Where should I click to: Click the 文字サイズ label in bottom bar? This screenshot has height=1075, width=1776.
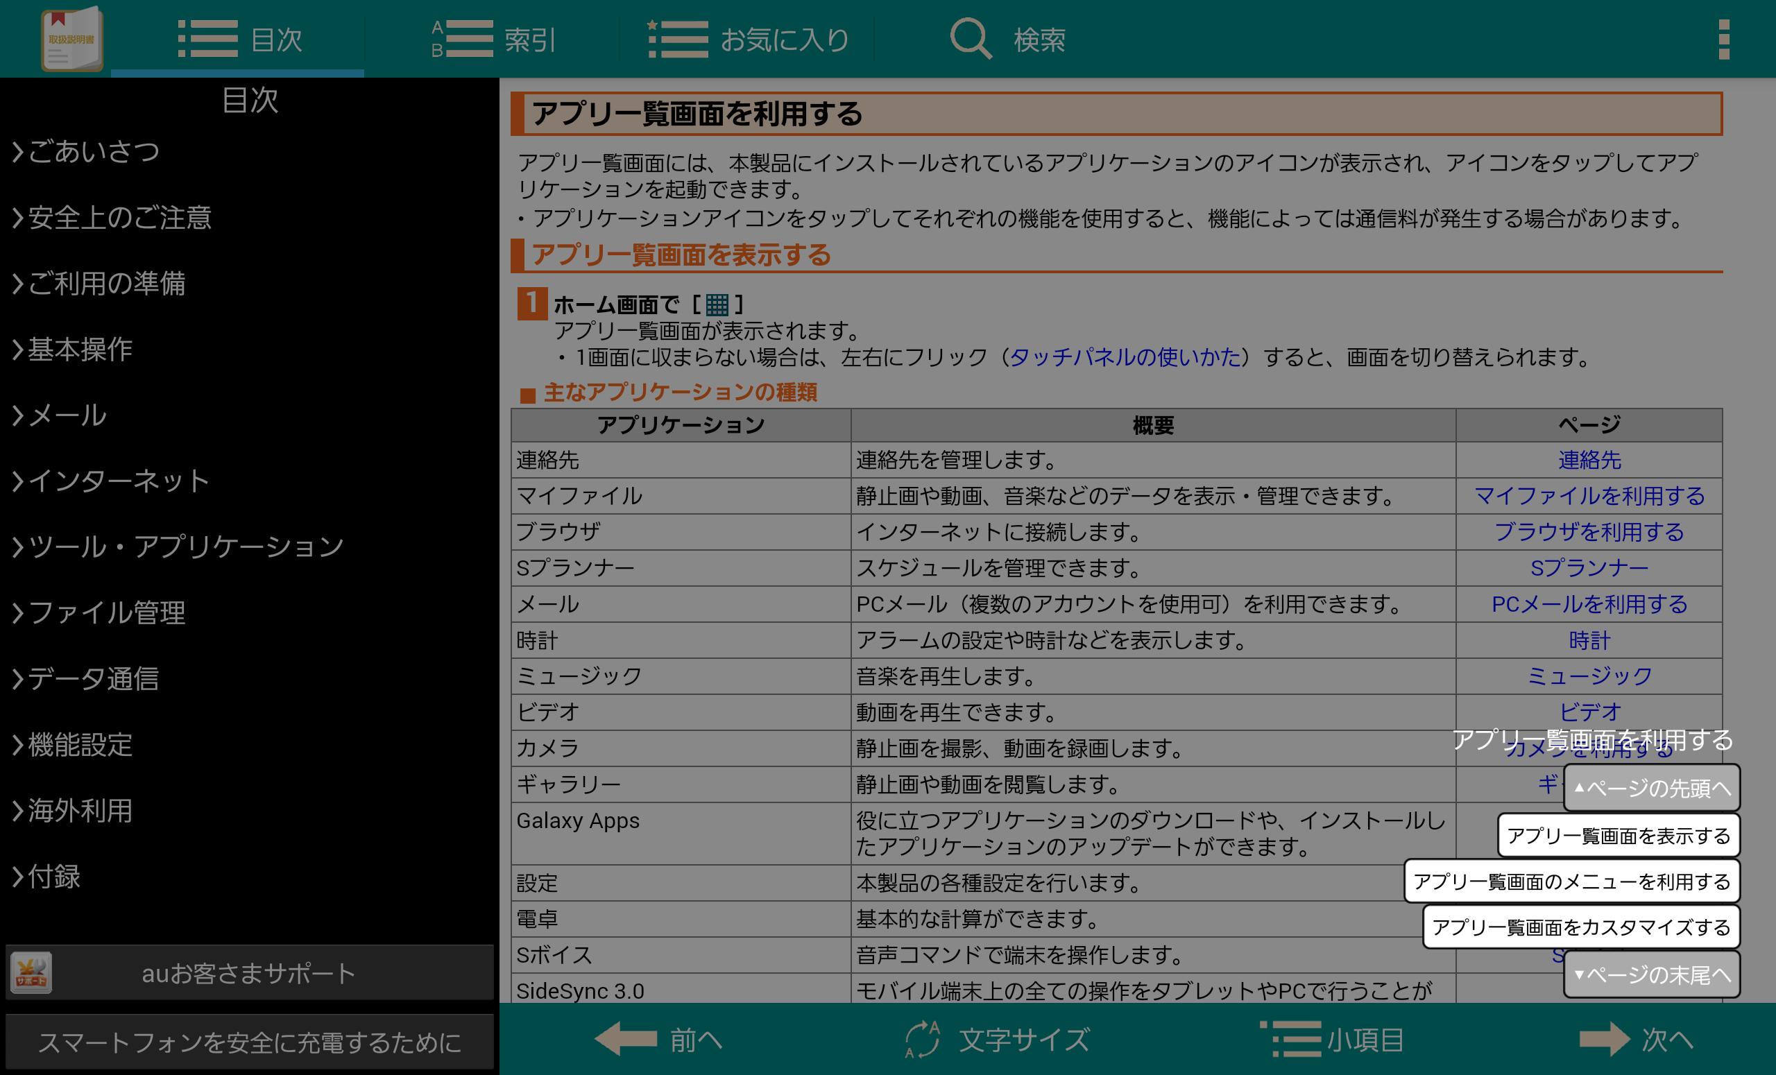click(x=1024, y=1040)
